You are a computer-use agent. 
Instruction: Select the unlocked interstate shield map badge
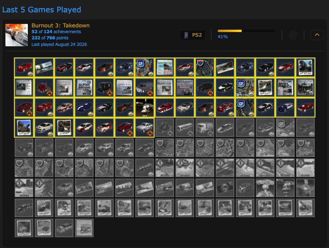pyautogui.click(x=205, y=67)
